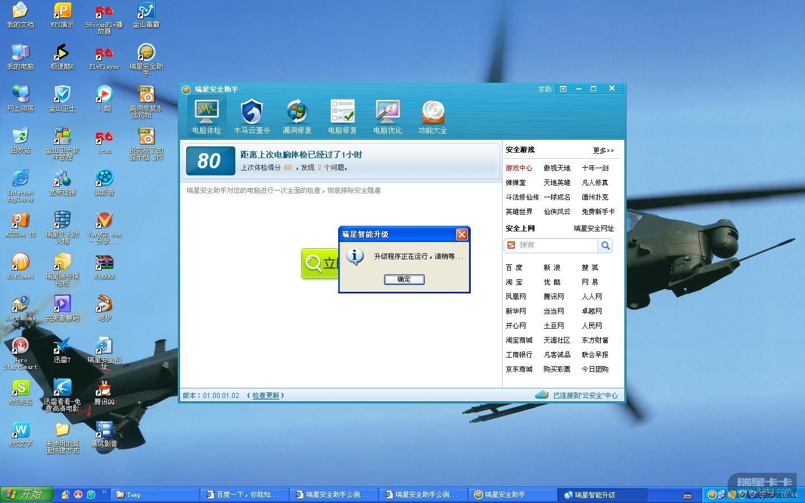This screenshot has height=503, width=805.
Task: Select the QQ影音 desktop icon
Action: [x=104, y=183]
